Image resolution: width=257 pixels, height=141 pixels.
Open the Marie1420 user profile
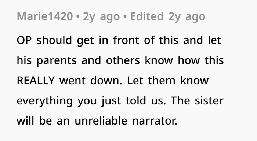[x=45, y=16]
